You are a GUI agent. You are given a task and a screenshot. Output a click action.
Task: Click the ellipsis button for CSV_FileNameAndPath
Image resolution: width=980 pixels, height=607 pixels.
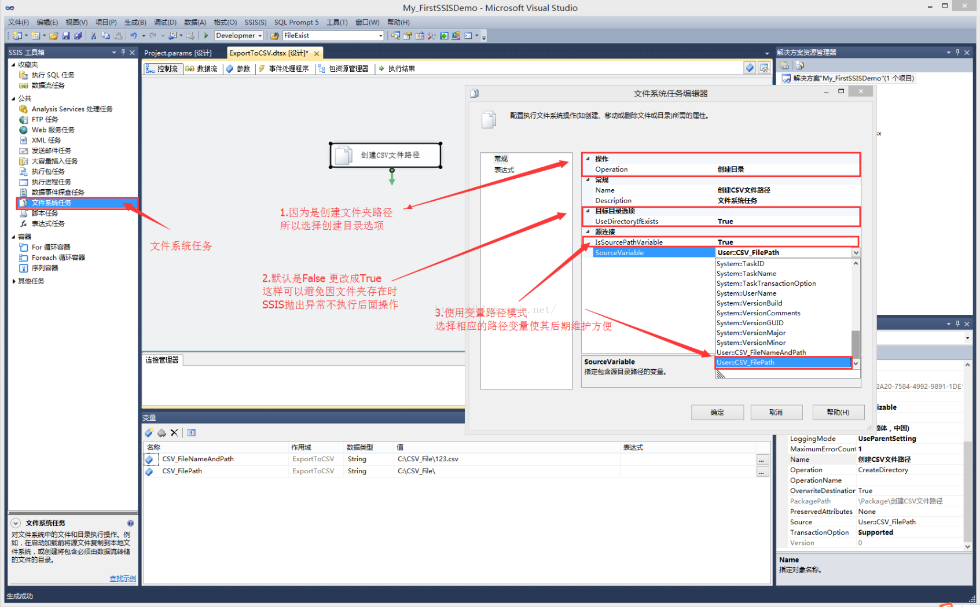pos(762,459)
